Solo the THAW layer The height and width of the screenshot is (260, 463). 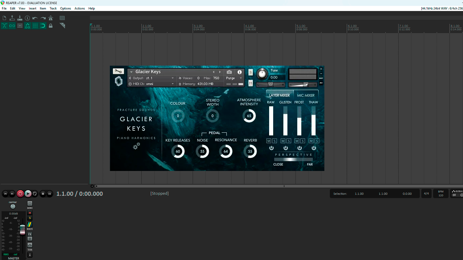click(x=317, y=141)
